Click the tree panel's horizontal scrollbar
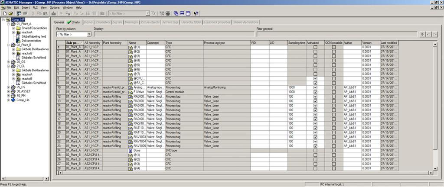Viewport: 444px width, 187px height. pyautogui.click(x=24, y=179)
